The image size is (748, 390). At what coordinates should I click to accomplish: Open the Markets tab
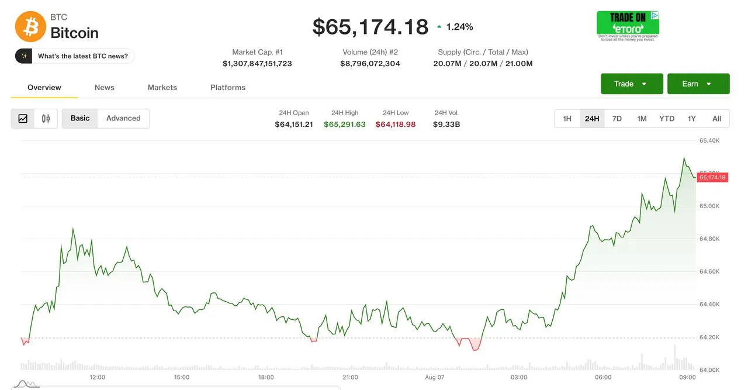click(162, 87)
